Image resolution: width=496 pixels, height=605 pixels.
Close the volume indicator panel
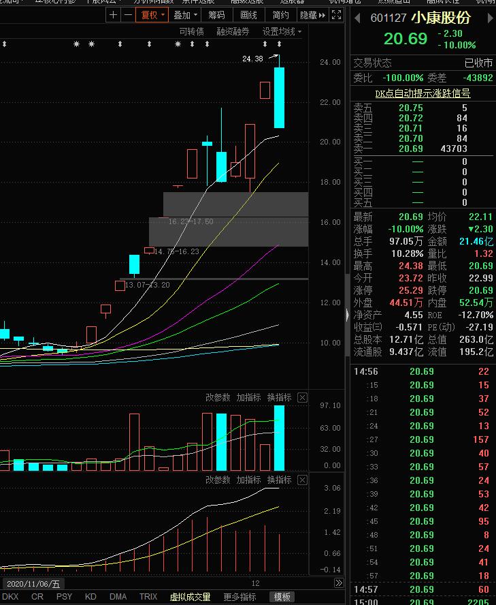tap(303, 397)
